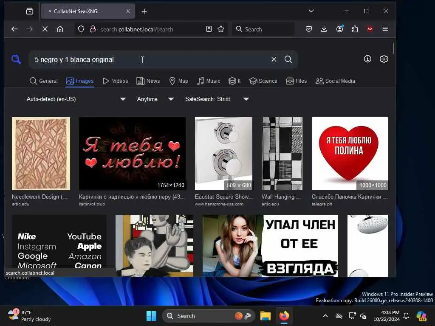The image size is (435, 326).
Task: Open the Firefox home page icon
Action: 60,29
